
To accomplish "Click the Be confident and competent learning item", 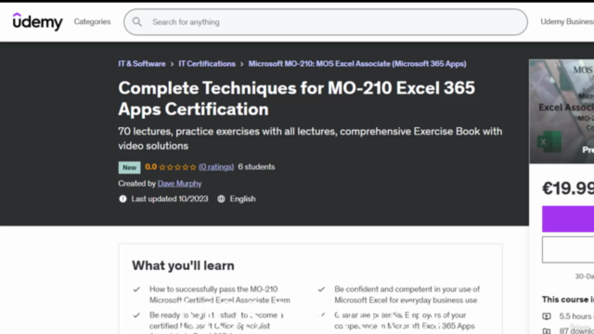I will pyautogui.click(x=407, y=295).
